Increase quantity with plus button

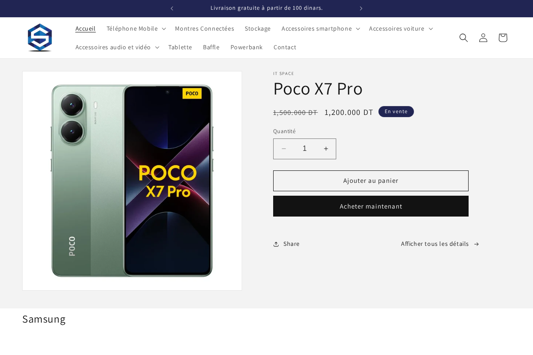(326, 149)
